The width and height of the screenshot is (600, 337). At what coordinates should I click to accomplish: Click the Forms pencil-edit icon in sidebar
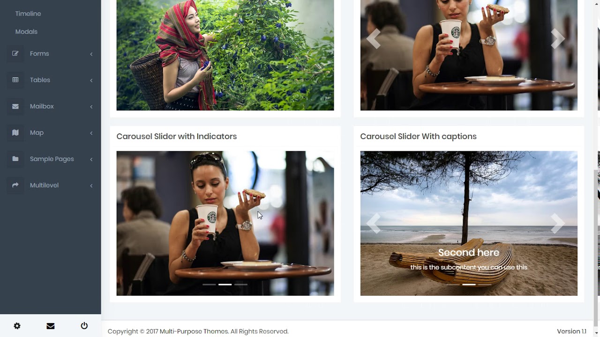(15, 53)
